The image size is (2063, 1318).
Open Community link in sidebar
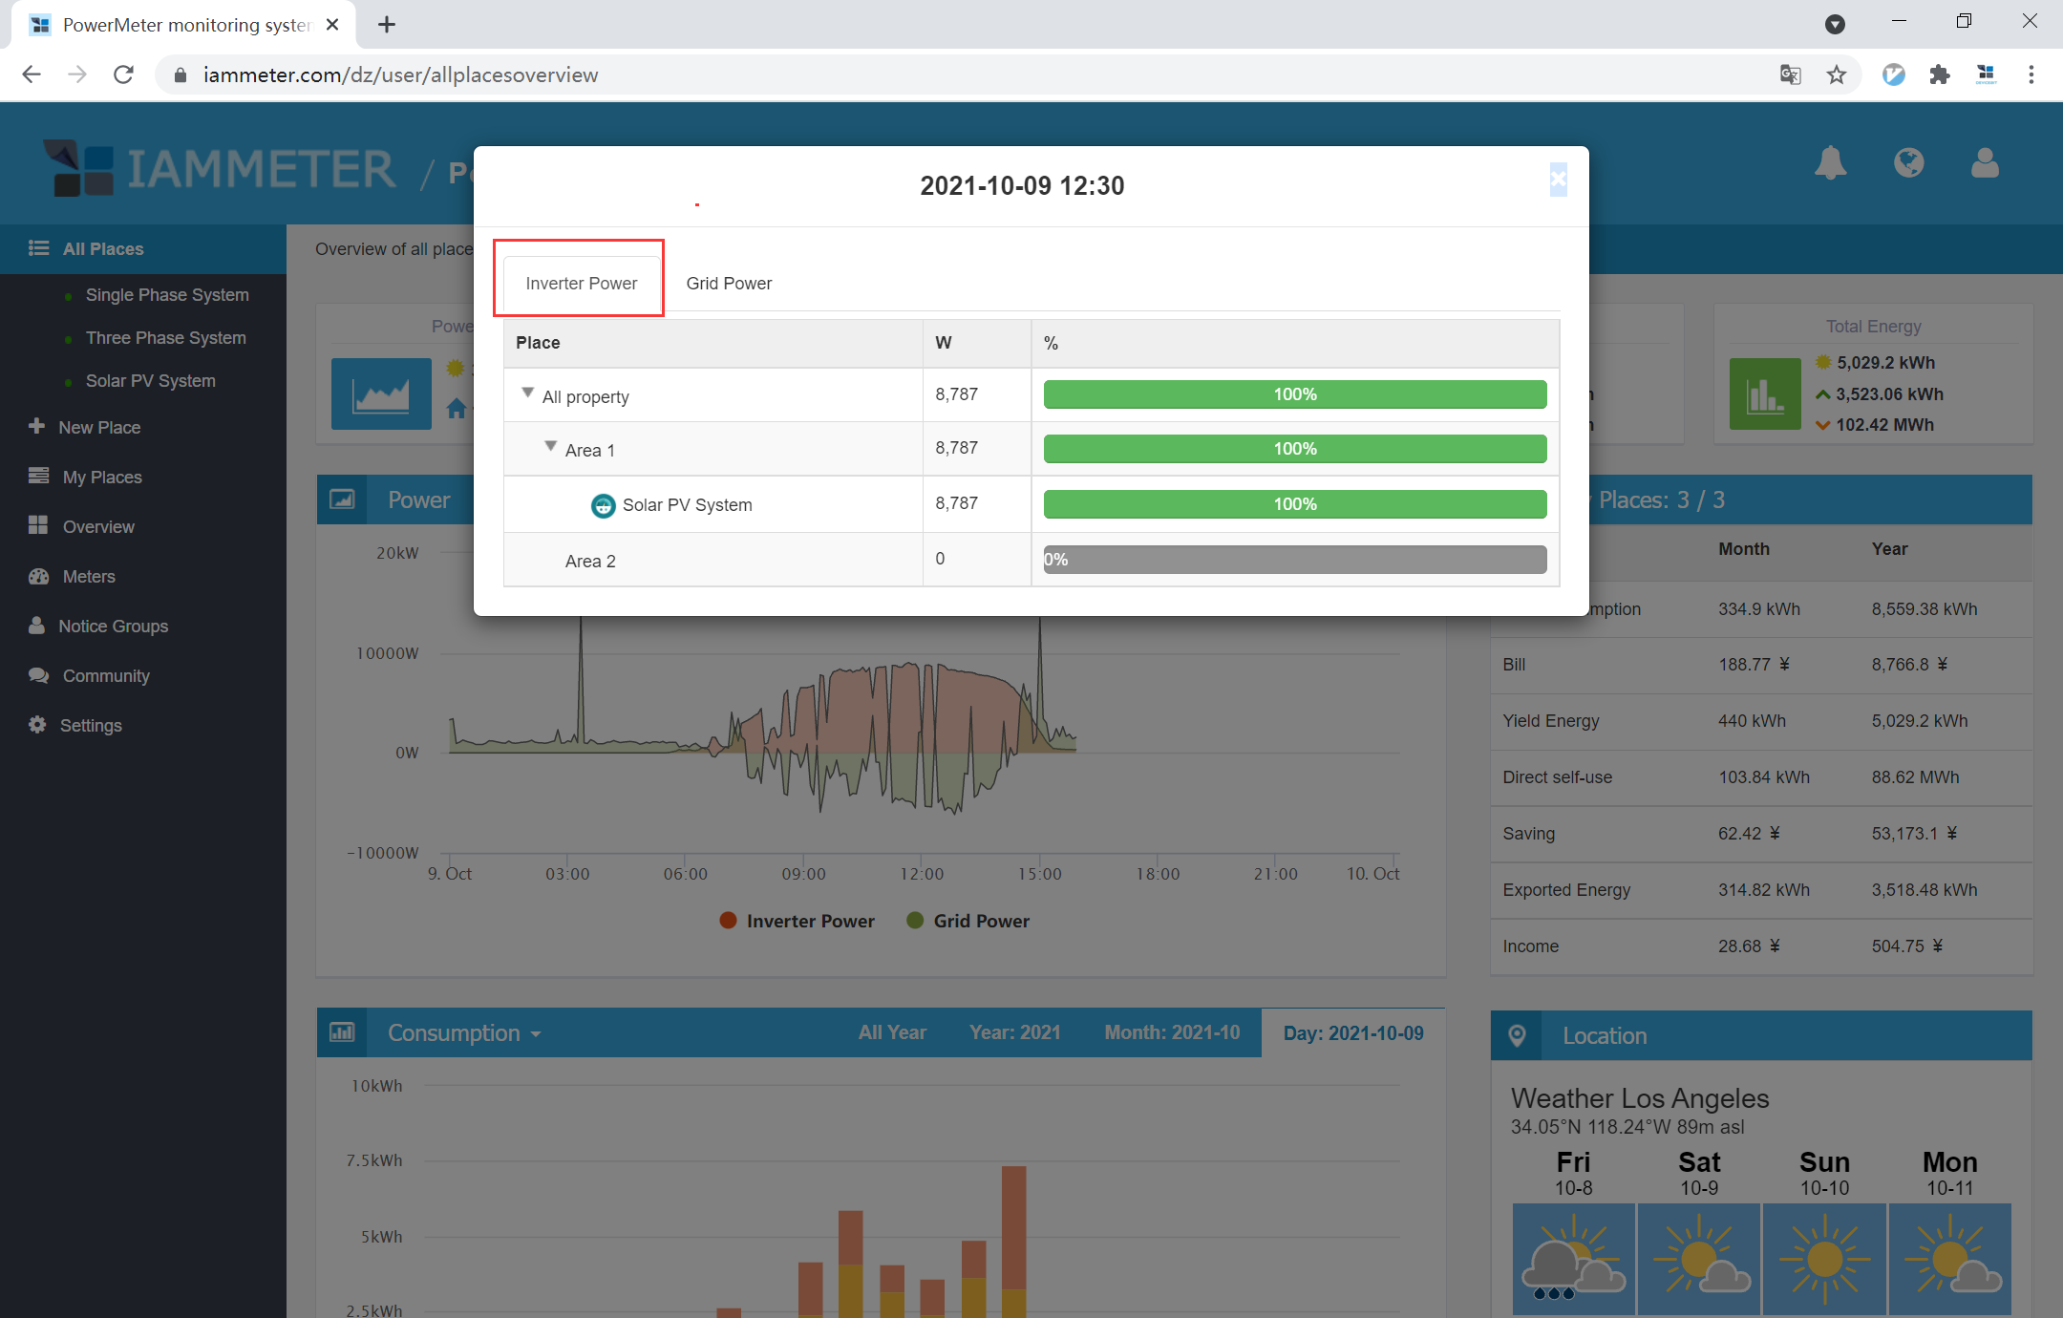pos(106,676)
